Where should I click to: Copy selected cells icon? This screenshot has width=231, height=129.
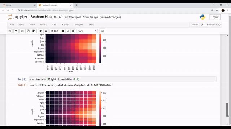(x=28, y=31)
